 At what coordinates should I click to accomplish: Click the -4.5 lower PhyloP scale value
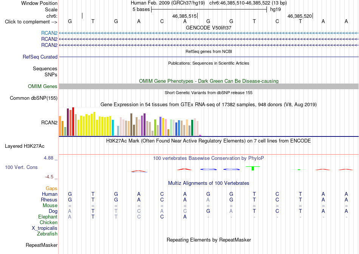point(49,177)
